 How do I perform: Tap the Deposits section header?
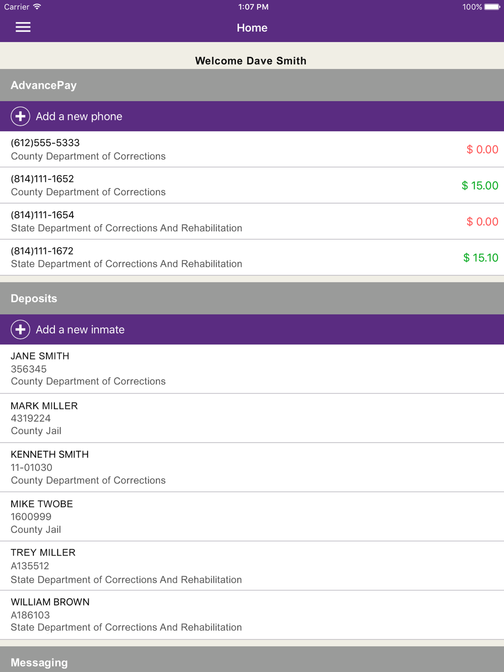(x=34, y=298)
